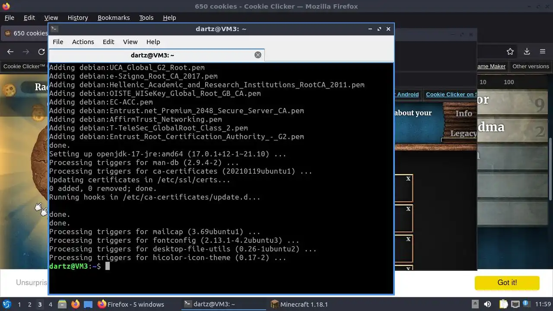553x311 pixels.
Task: Launch Firefox from panel quick launcher
Action: (76, 304)
